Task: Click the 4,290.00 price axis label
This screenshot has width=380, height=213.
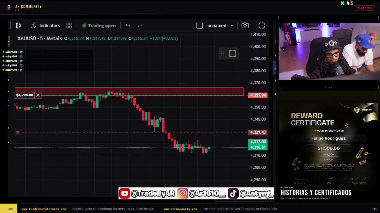Action: 258,180
